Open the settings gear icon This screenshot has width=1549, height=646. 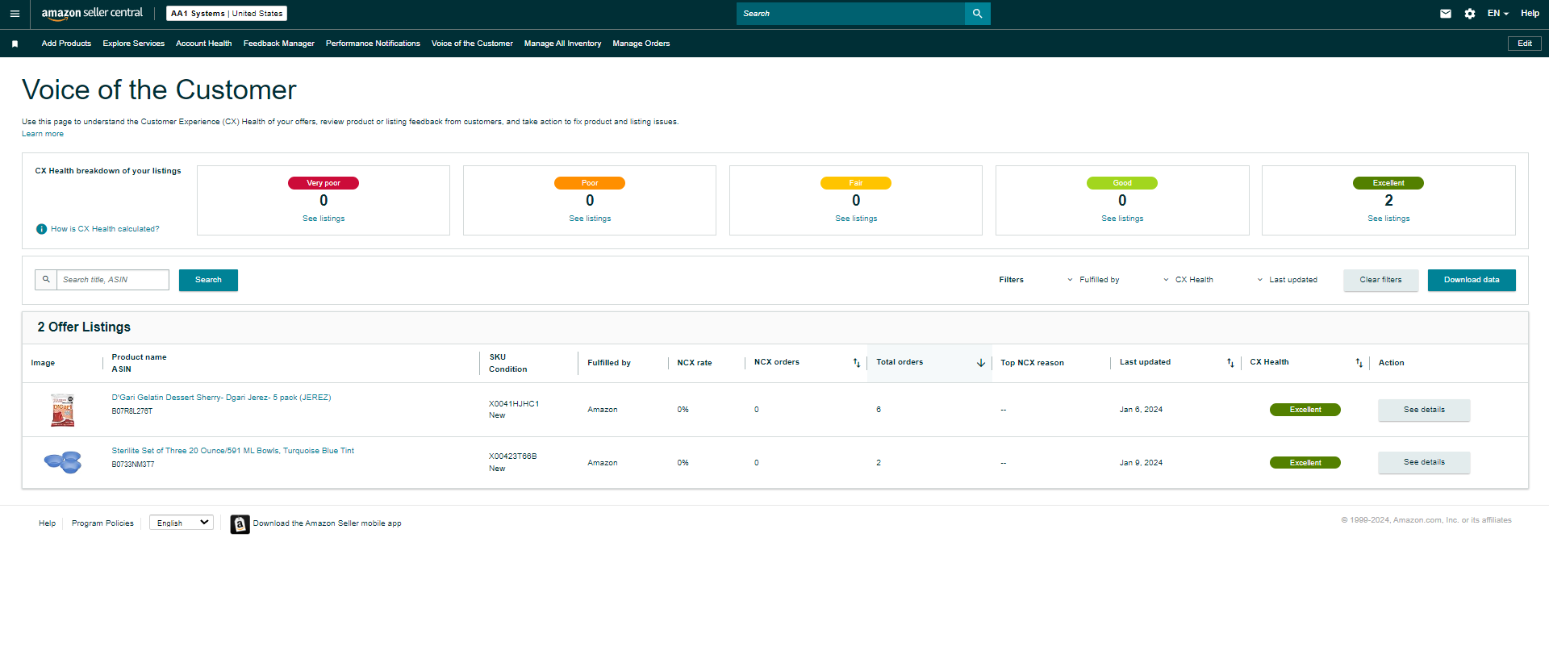click(x=1470, y=14)
